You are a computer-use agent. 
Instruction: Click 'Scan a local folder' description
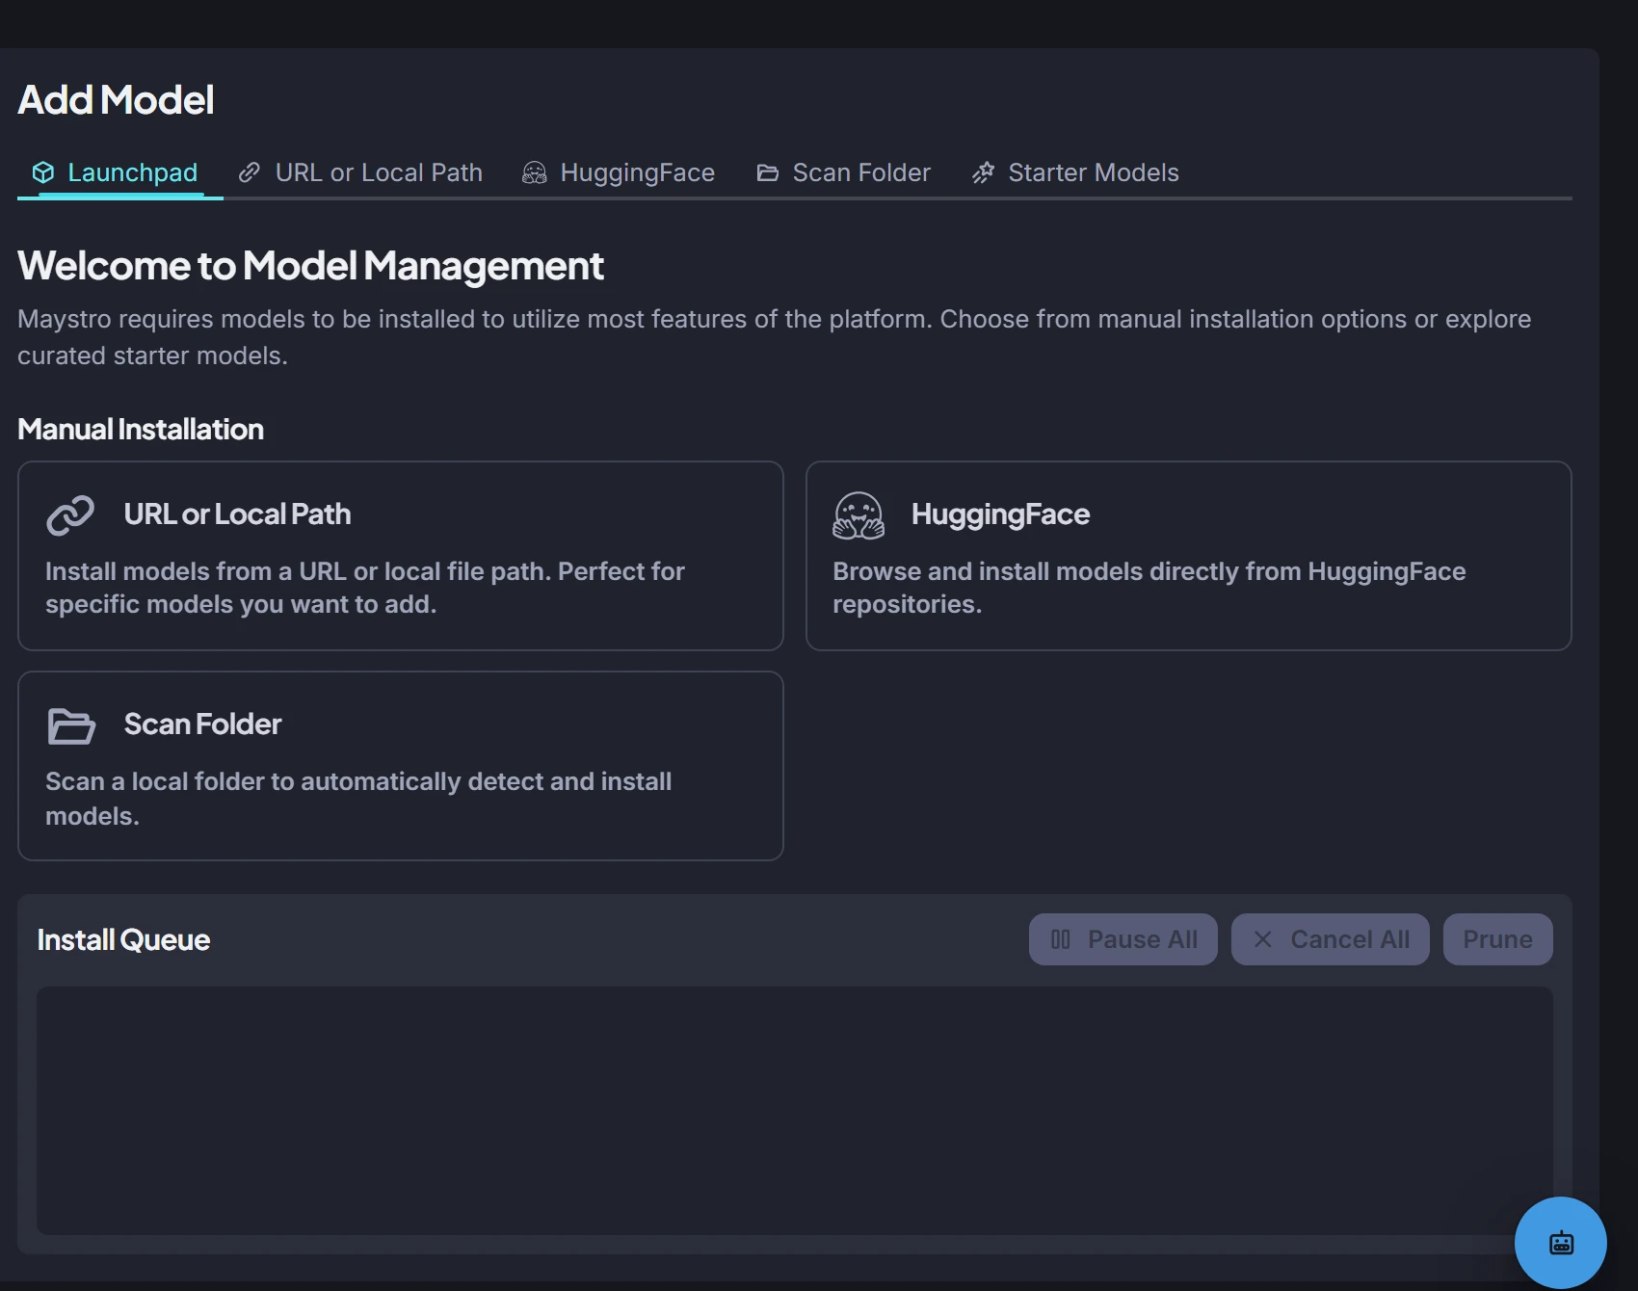[358, 799]
